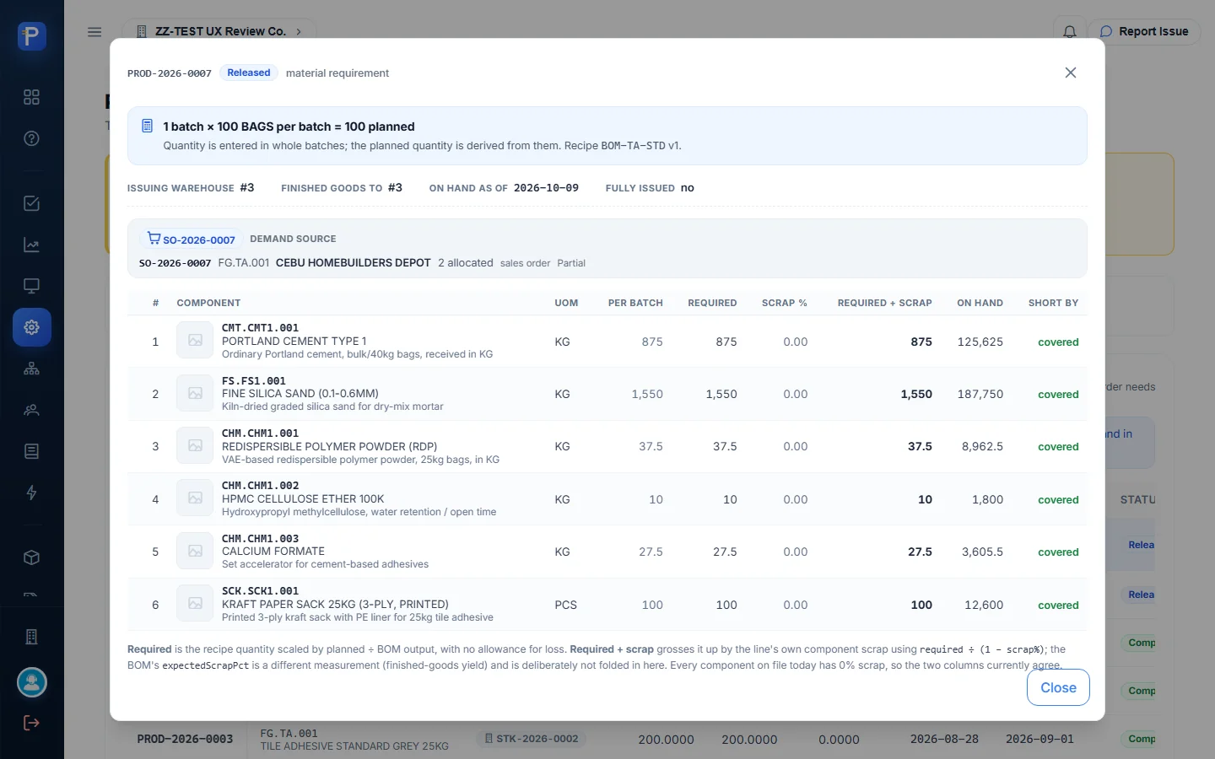
Task: Open the help question-mark icon in the sidebar
Action: (31, 138)
